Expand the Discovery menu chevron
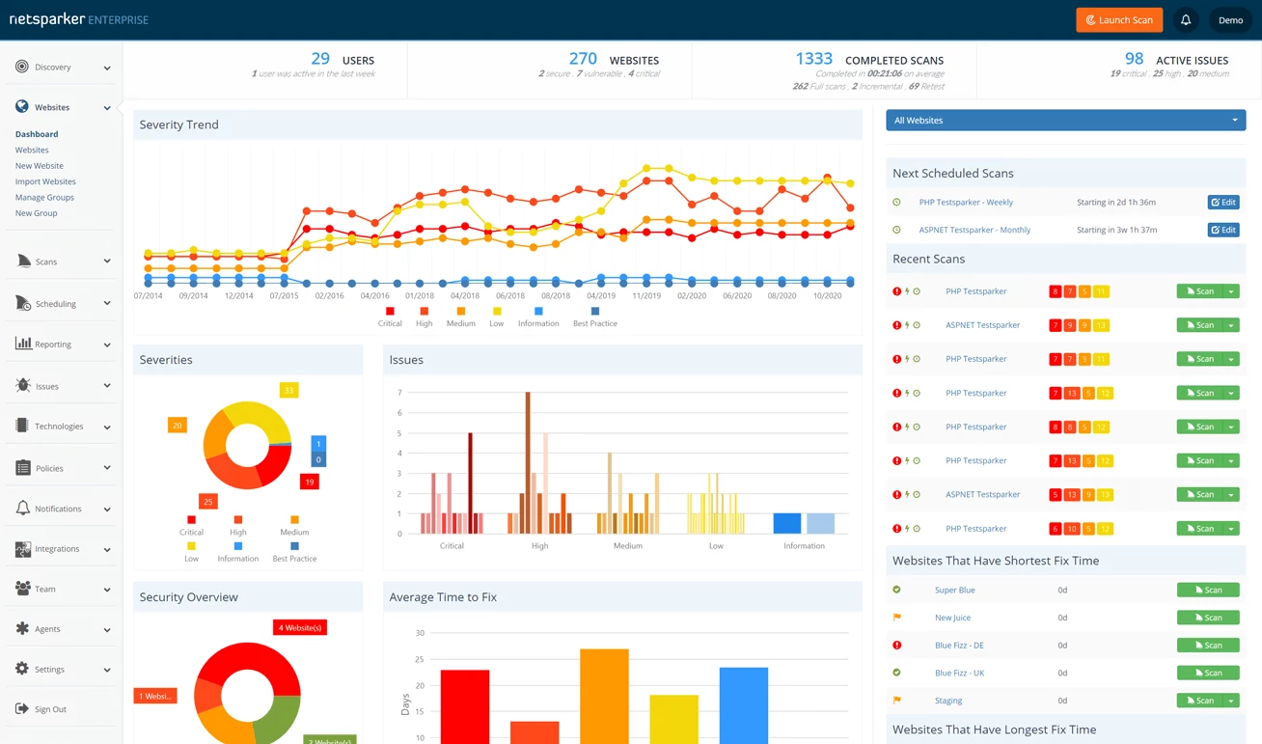Image resolution: width=1262 pixels, height=744 pixels. coord(107,68)
